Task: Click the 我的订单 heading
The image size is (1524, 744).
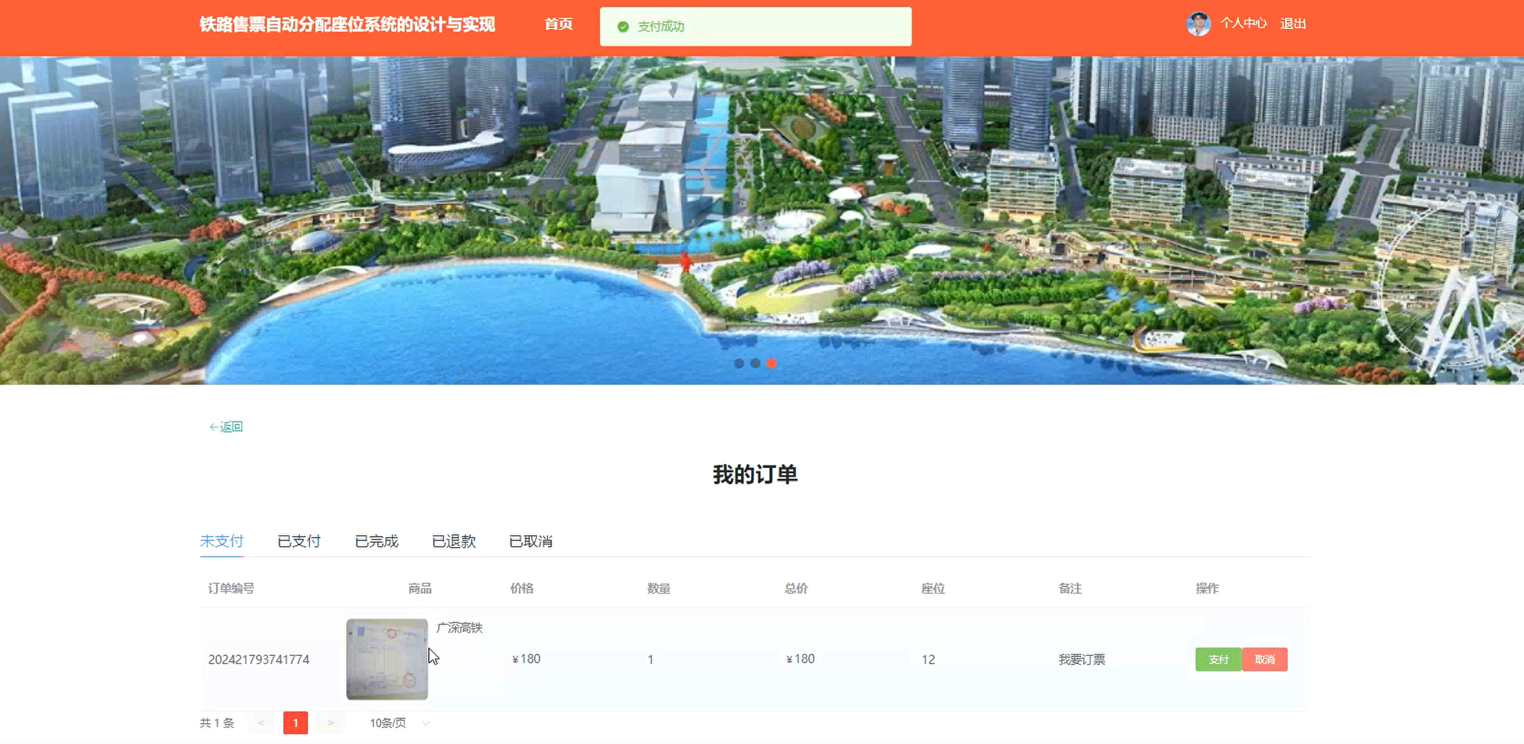Action: [x=755, y=475]
